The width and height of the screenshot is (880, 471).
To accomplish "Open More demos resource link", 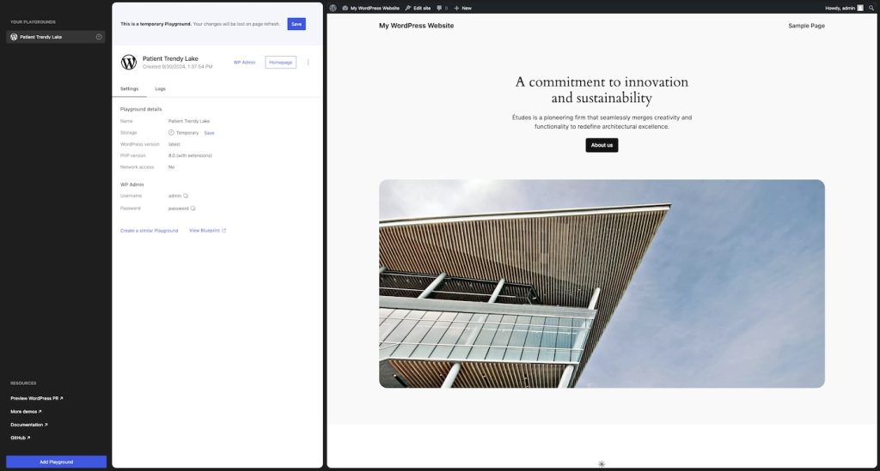I will coord(26,412).
